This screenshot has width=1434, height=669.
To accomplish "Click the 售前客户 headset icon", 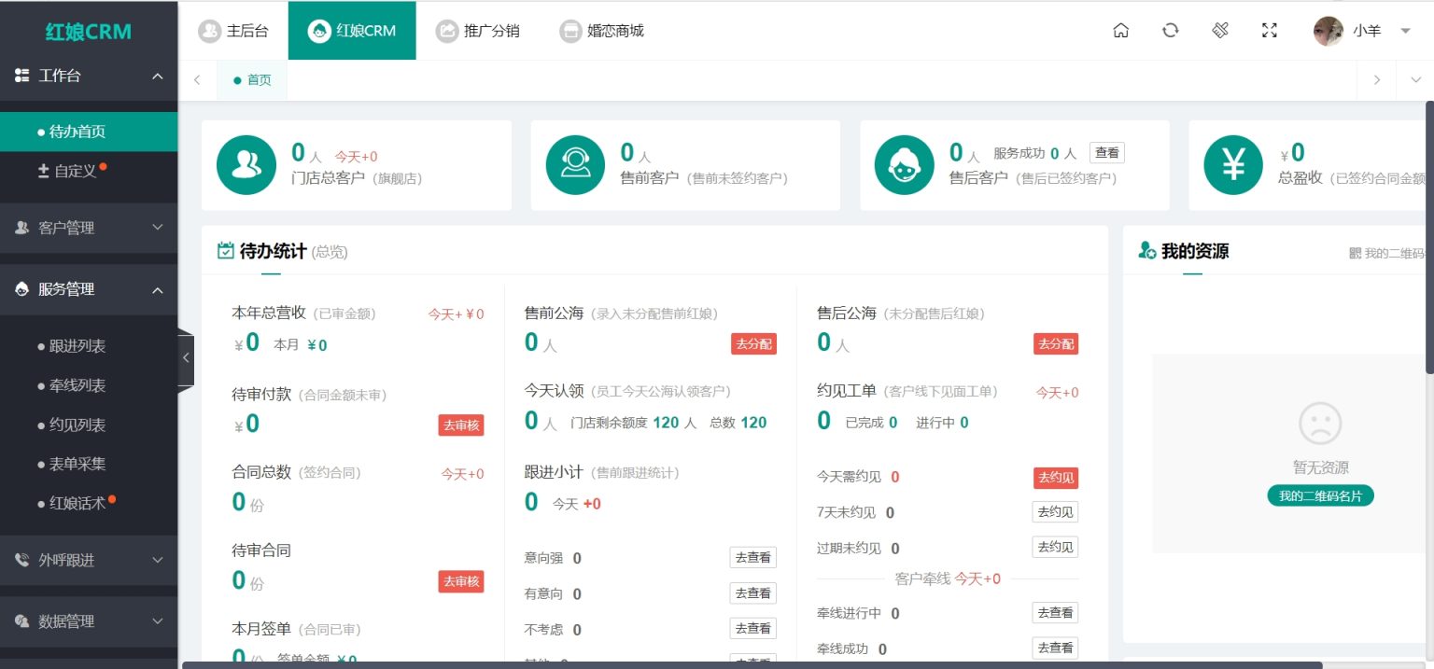I will 575,165.
